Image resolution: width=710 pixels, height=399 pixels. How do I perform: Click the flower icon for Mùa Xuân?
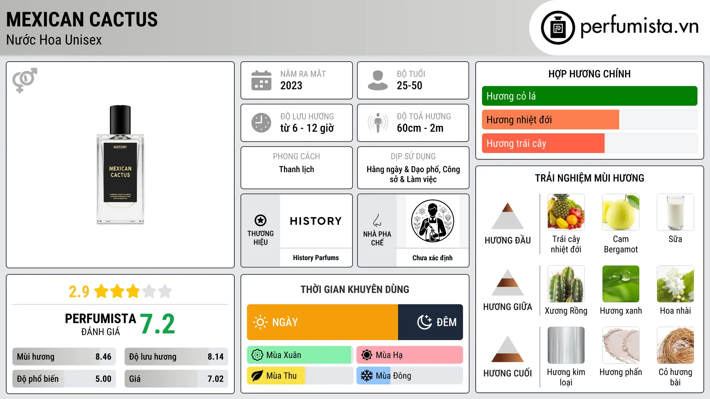[x=257, y=355]
